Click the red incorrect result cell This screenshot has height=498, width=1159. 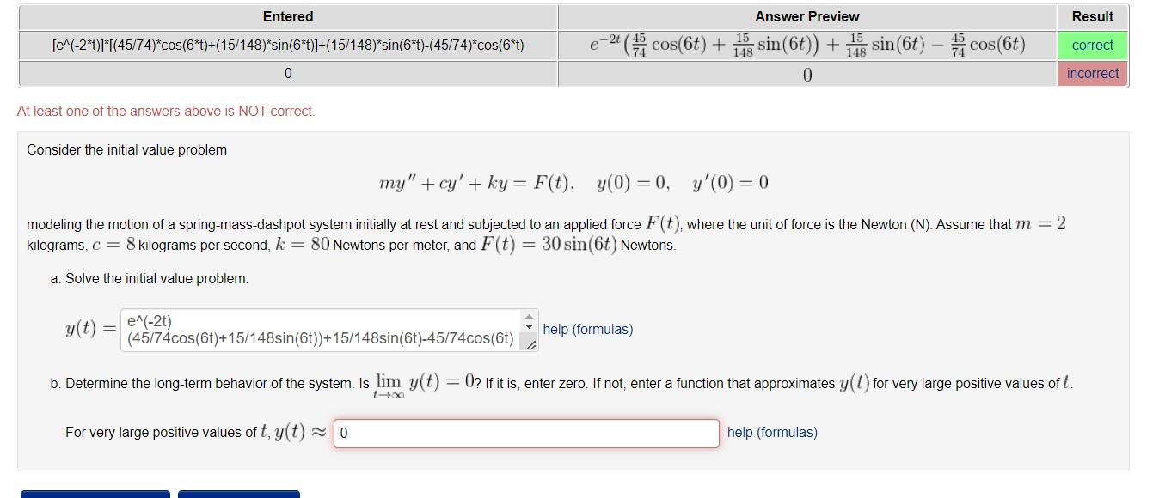[1092, 73]
